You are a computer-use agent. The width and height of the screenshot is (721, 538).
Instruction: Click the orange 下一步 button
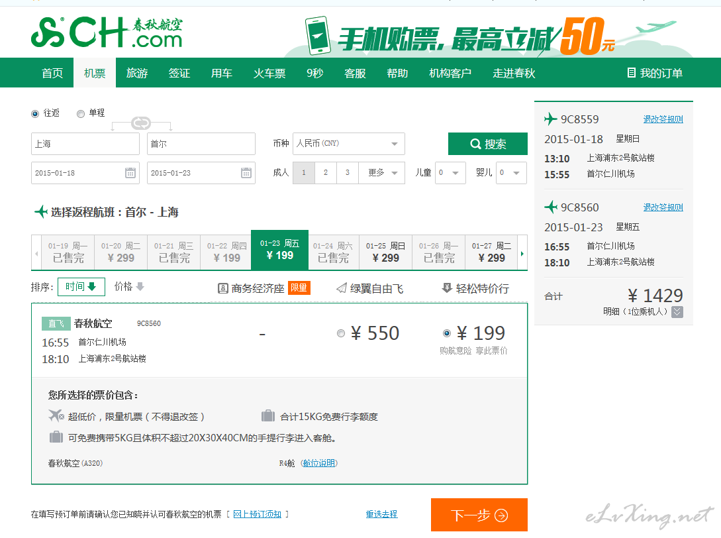tap(479, 515)
